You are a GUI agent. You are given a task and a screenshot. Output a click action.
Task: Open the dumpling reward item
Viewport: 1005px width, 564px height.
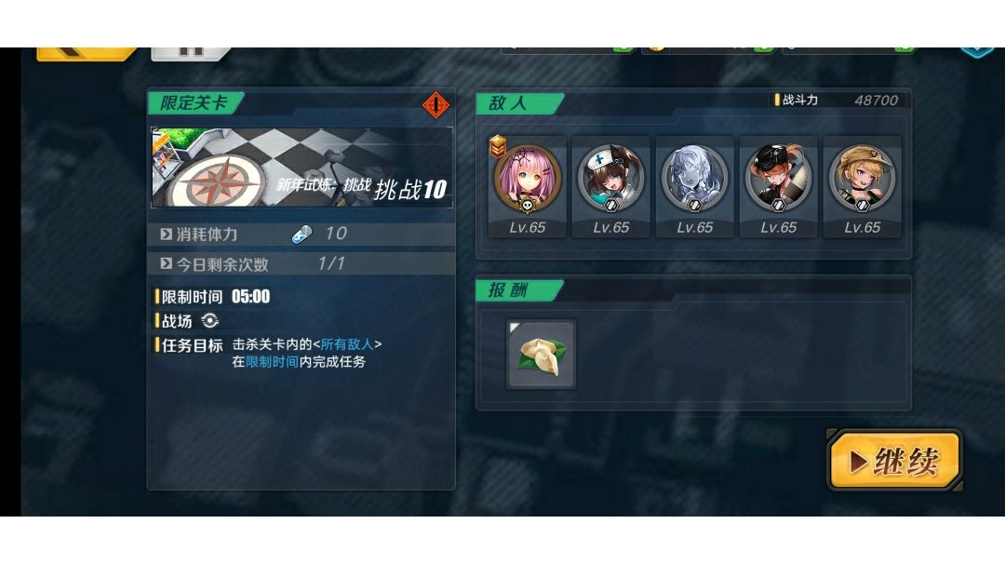[x=541, y=355]
